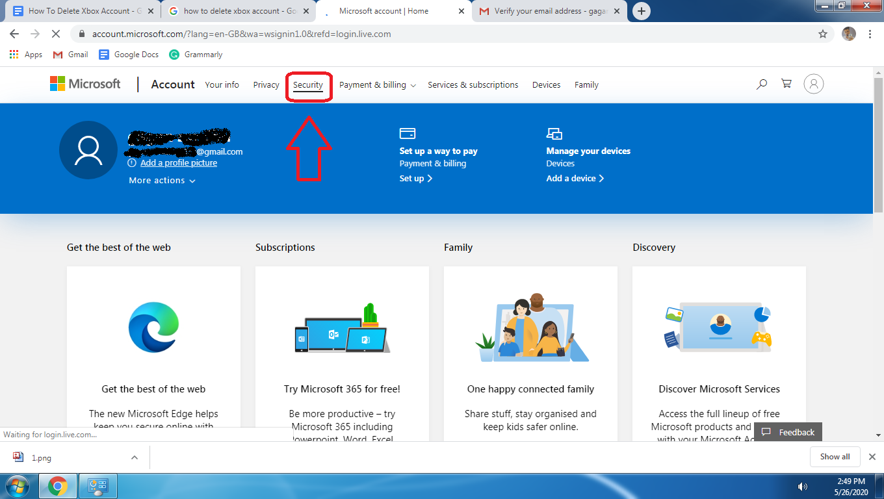The image size is (884, 499).
Task: Click the Manage your devices monitor icon
Action: click(554, 133)
